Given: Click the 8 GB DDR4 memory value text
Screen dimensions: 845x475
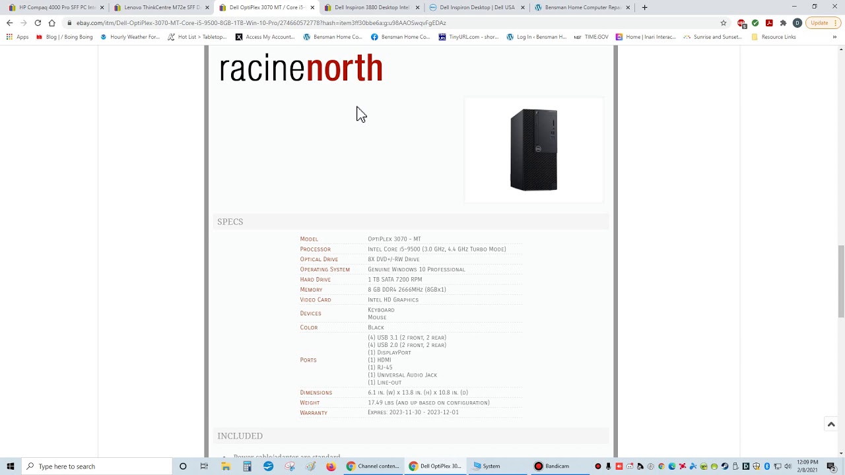Looking at the screenshot, I should tap(407, 290).
